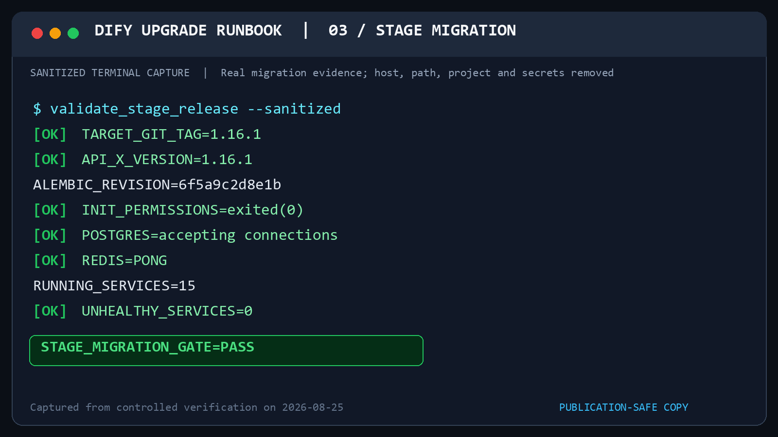Click the "03 / STAGE MIGRATION" heading
This screenshot has height=437, width=778.
(x=422, y=31)
